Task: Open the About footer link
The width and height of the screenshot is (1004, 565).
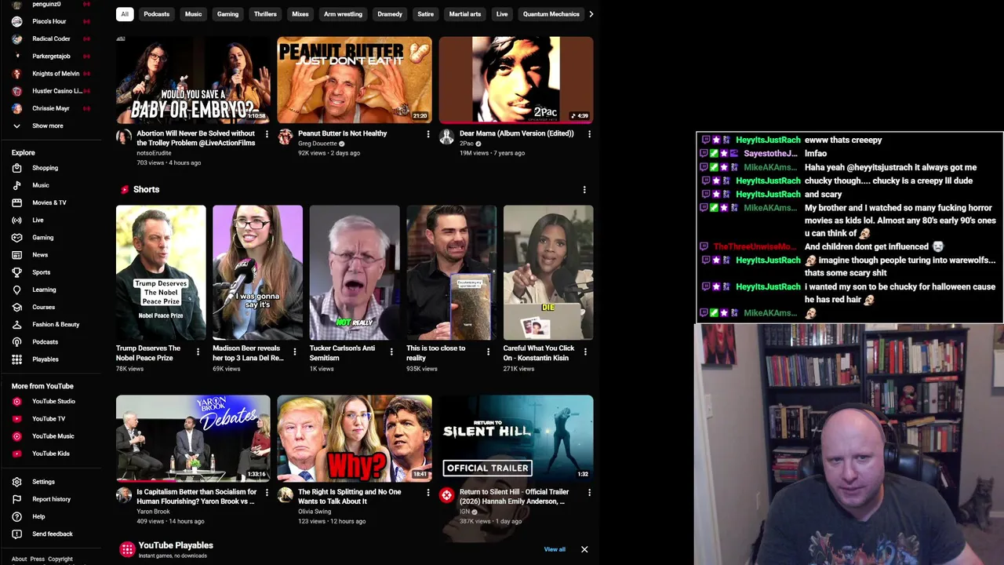Action: point(19,560)
